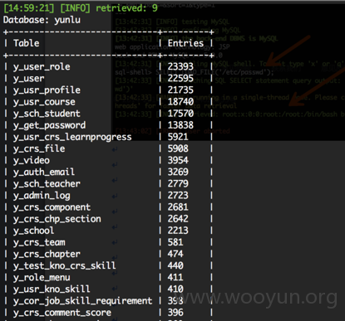The height and width of the screenshot is (321, 345).
Task: Select table name y_auth_email
Action: [44, 172]
